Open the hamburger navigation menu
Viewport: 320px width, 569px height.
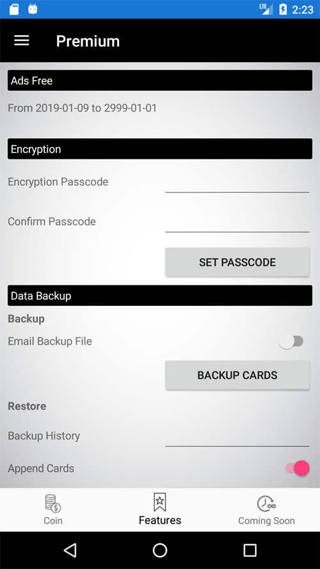(x=21, y=41)
